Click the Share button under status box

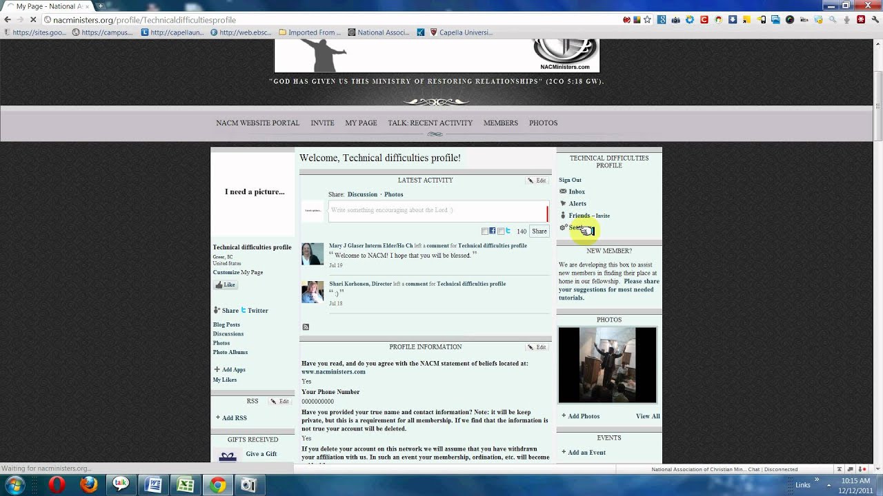539,231
